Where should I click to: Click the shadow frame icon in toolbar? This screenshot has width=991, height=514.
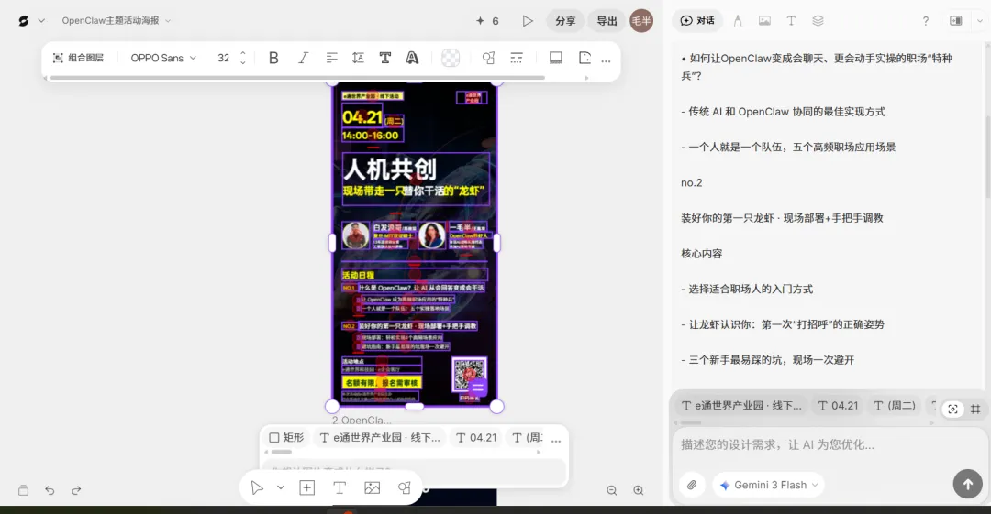[555, 58]
